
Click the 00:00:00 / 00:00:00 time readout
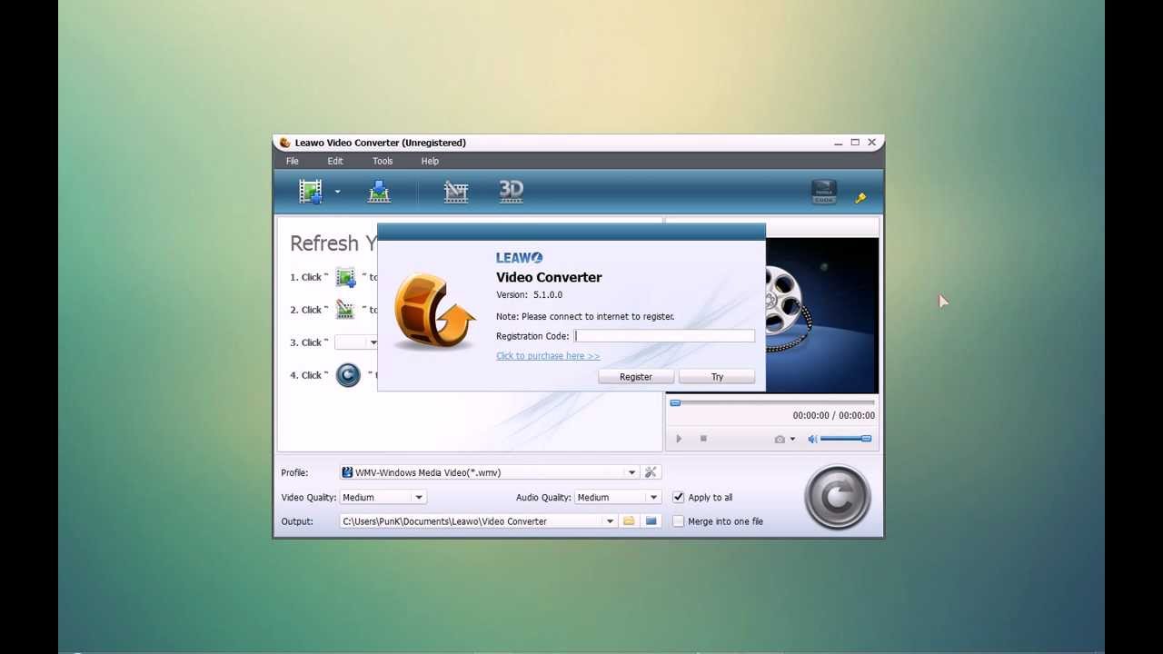tap(833, 415)
